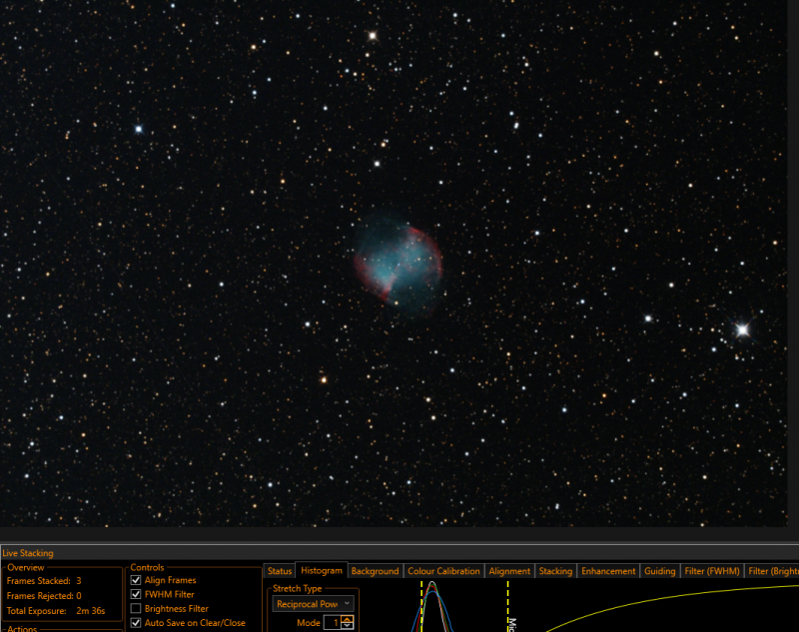
Task: Click the Frames Rejected: 0 text
Action: pyautogui.click(x=44, y=595)
